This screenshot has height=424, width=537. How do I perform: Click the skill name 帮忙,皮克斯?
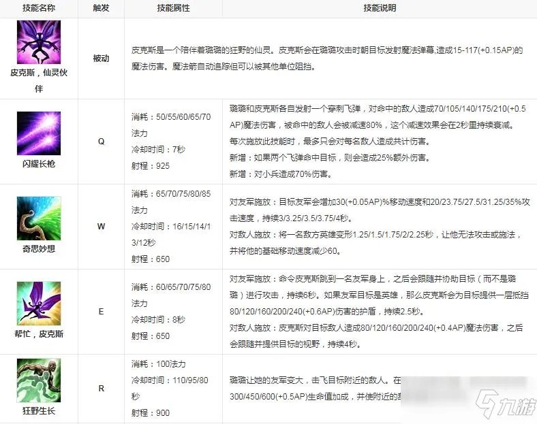pyautogui.click(x=39, y=333)
